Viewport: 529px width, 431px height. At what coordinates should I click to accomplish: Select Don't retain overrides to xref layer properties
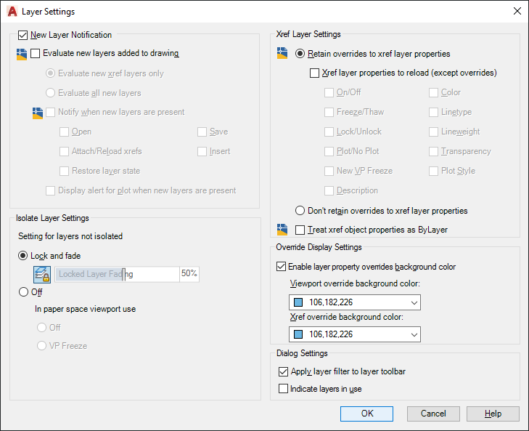tap(300, 211)
